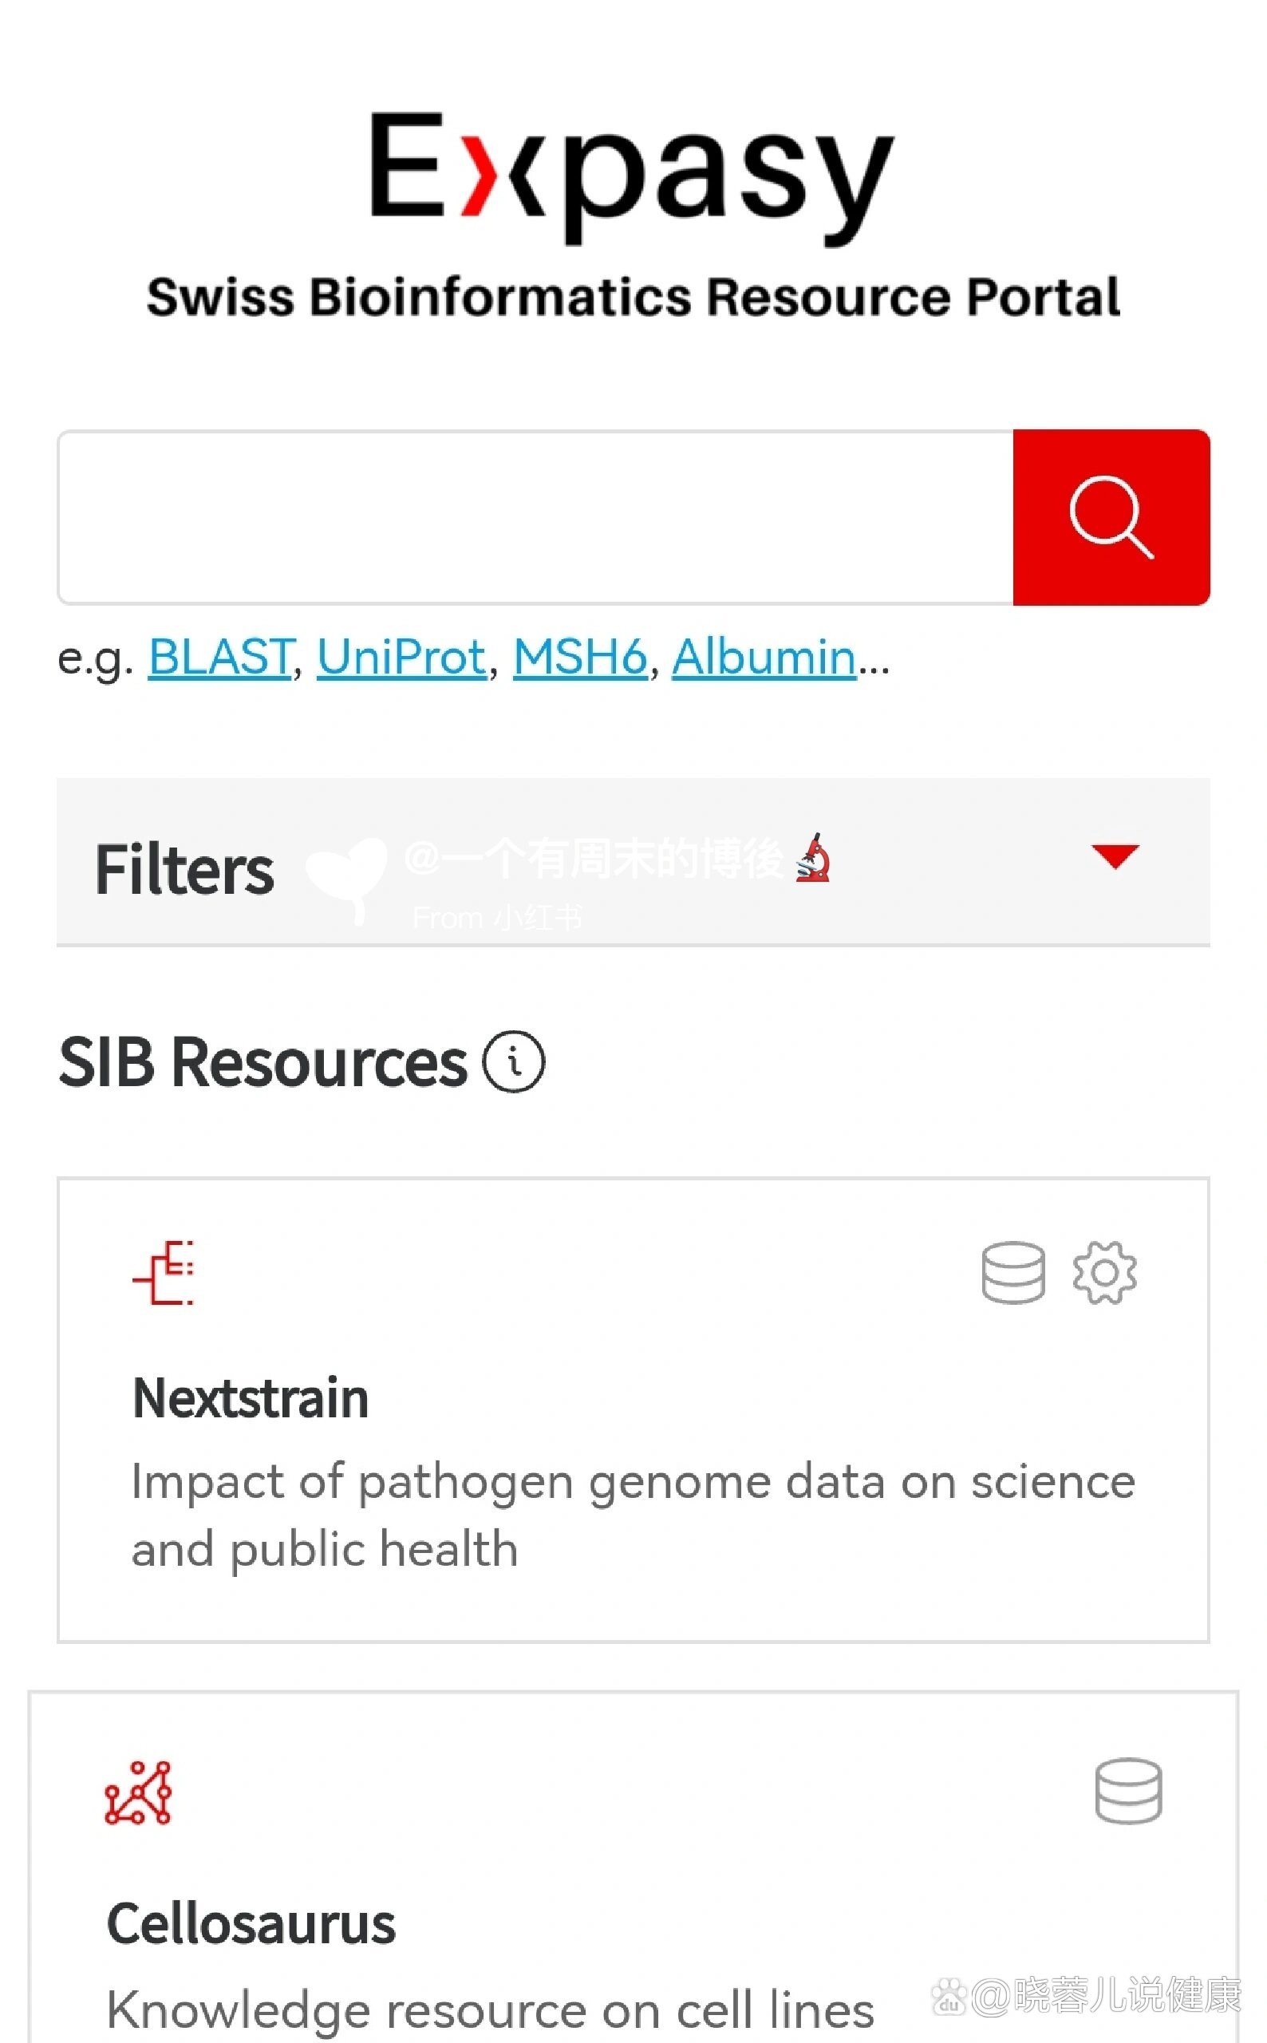Click the database icon on Nextstrain card
This screenshot has width=1267, height=2043.
(x=1013, y=1272)
